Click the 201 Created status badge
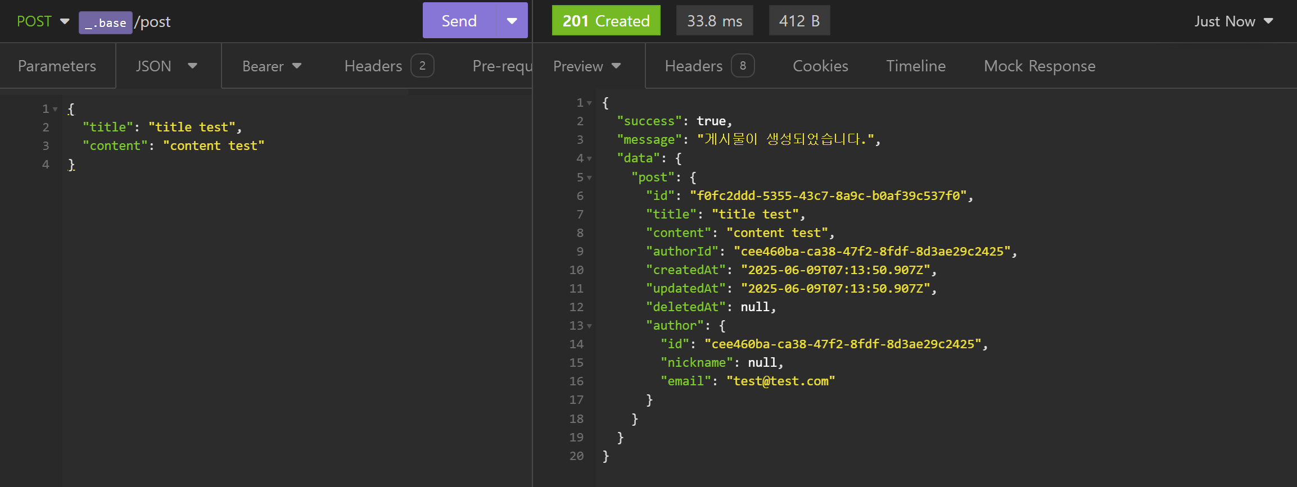The width and height of the screenshot is (1297, 487). (x=606, y=21)
